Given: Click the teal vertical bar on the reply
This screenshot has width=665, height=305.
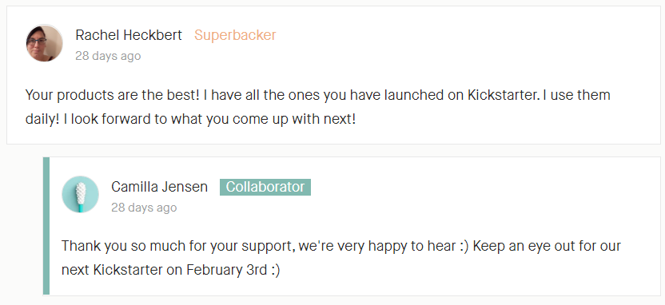Looking at the screenshot, I should click(x=46, y=226).
